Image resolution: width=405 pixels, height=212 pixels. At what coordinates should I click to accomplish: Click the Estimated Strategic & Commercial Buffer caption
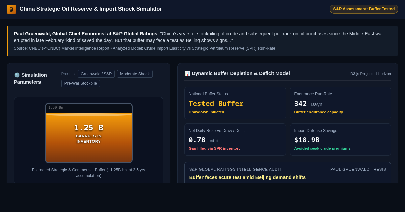click(x=89, y=173)
